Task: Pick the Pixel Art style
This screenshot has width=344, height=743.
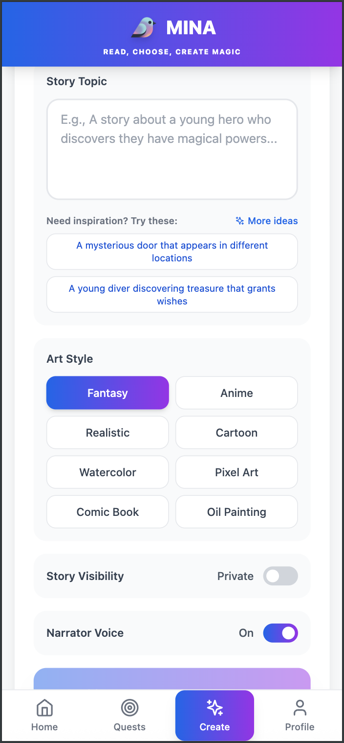Action: click(236, 472)
